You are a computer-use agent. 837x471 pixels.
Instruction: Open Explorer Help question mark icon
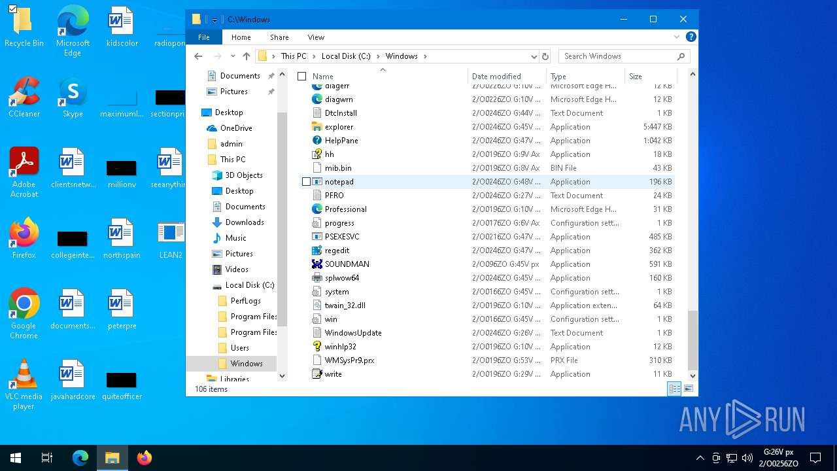point(691,37)
